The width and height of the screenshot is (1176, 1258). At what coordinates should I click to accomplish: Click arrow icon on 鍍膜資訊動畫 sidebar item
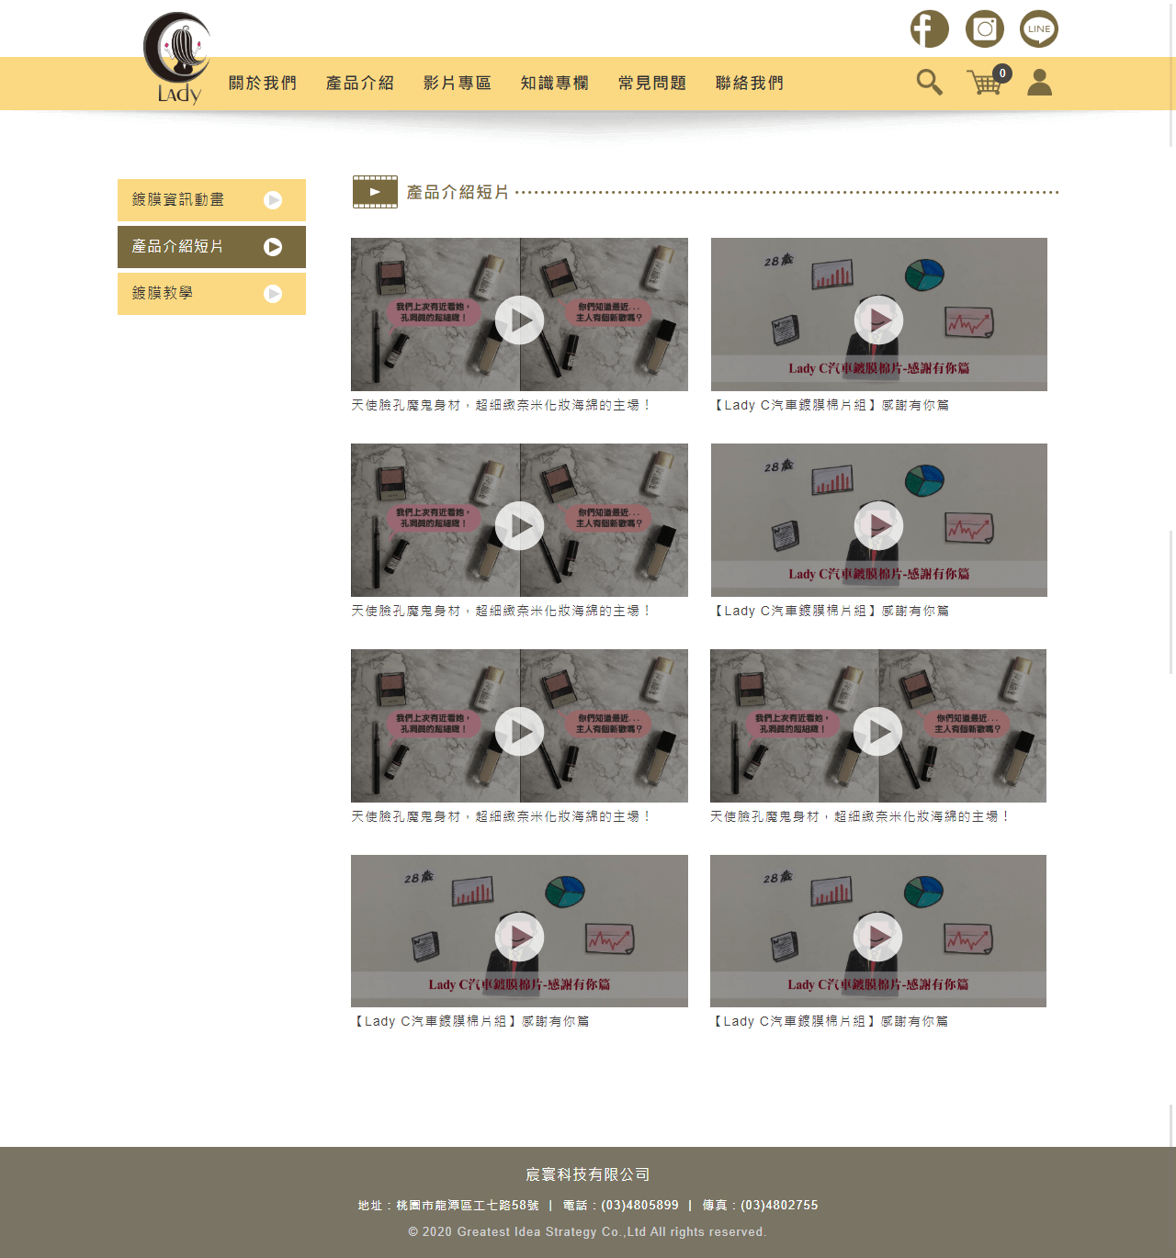tap(273, 200)
